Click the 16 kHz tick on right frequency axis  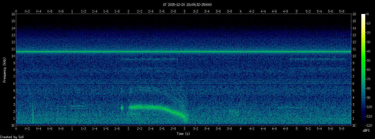tap(354, 14)
